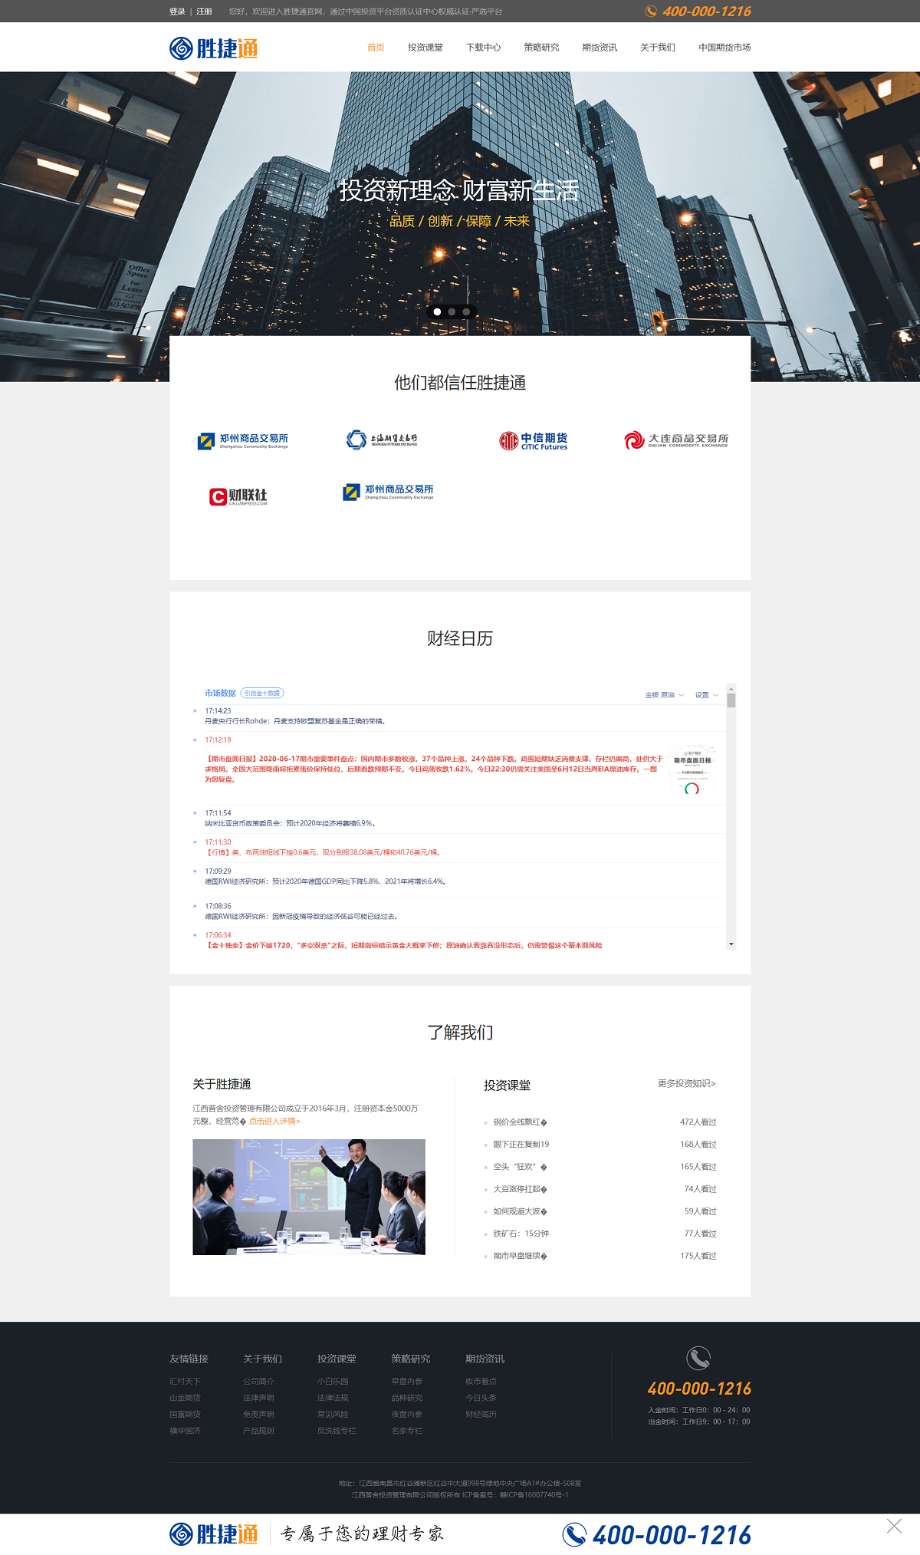The height and width of the screenshot is (1555, 920).
Task: Switch to the second carousel slide dot
Action: tap(452, 312)
